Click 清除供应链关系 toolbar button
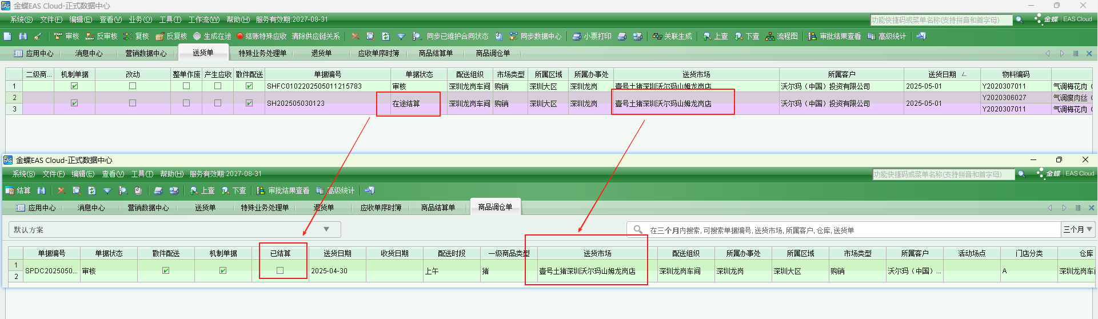Viewport: 1098px width, 319px height. 316,36
